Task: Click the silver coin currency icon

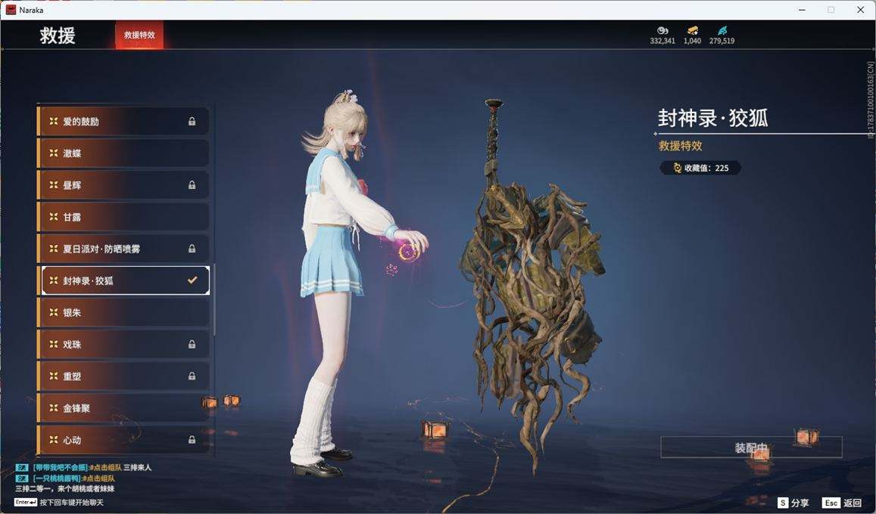Action: point(662,31)
